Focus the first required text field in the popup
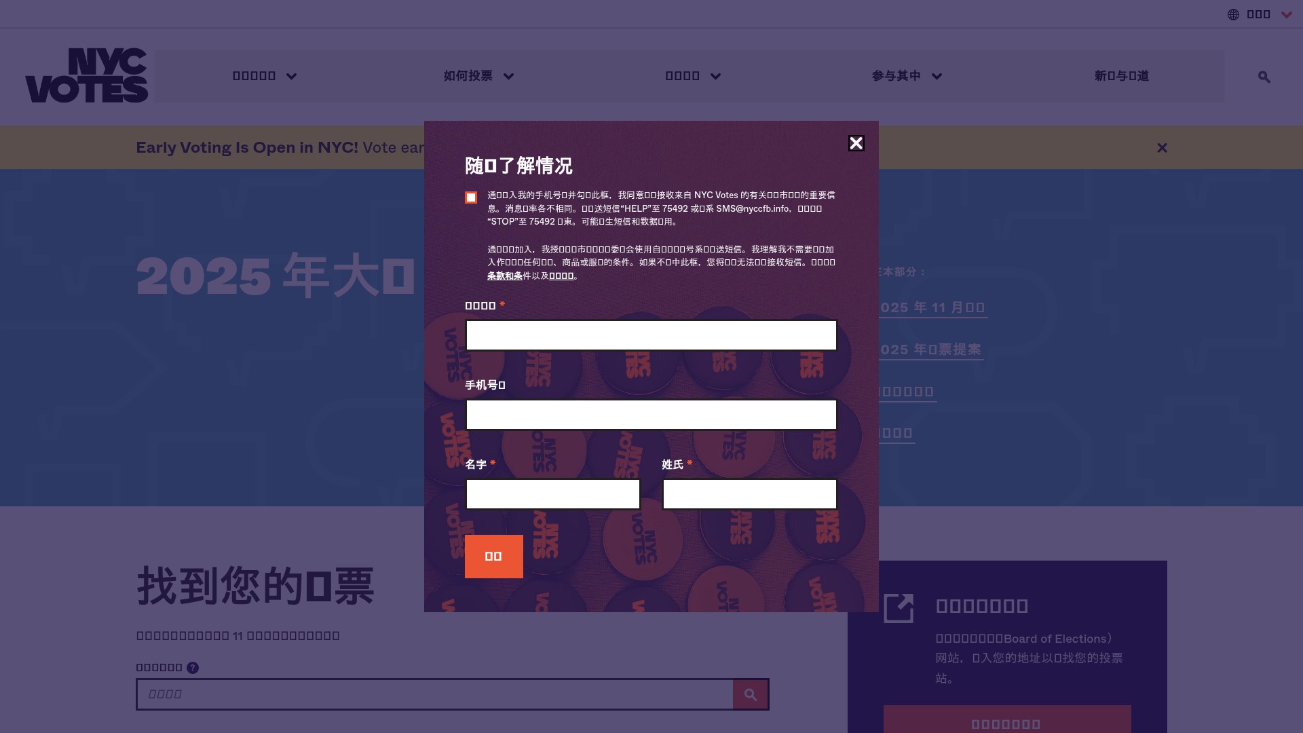The width and height of the screenshot is (1303, 733). pos(651,335)
